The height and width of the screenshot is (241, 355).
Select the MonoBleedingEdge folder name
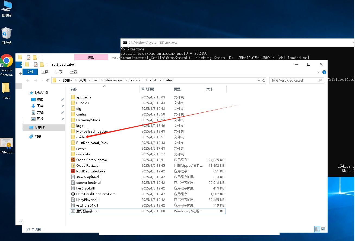pos(92,131)
